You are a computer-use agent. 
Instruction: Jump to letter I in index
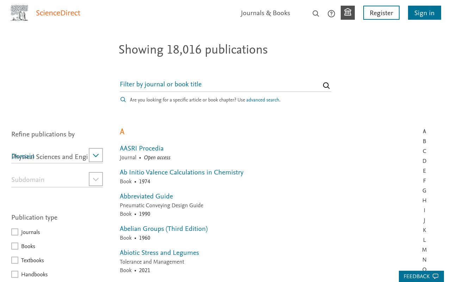click(424, 210)
